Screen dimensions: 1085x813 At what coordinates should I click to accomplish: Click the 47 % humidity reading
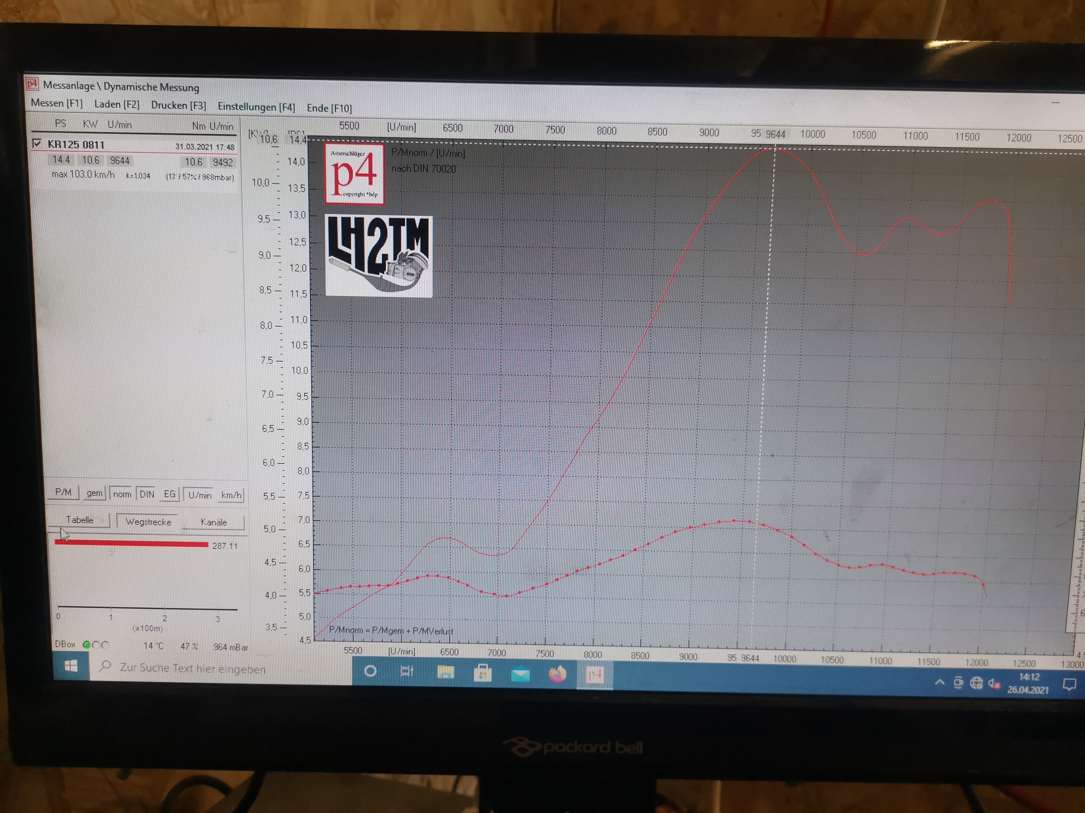pos(189,646)
